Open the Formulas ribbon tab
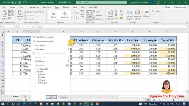The image size is (189, 106). [x=47, y=7]
